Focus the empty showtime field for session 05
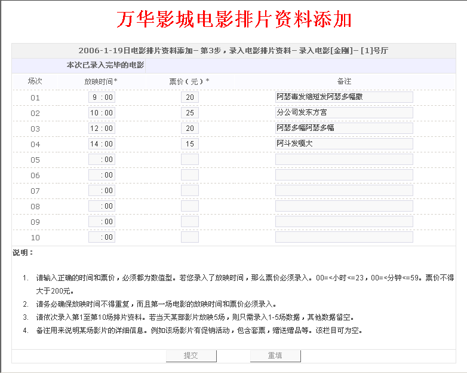This screenshot has height=373, width=467. [x=102, y=160]
